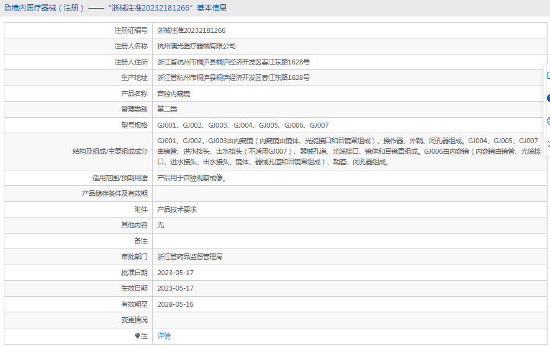
Task: Click registrant name 杭州溪光医疗器械有限公司
Action: [x=196, y=46]
